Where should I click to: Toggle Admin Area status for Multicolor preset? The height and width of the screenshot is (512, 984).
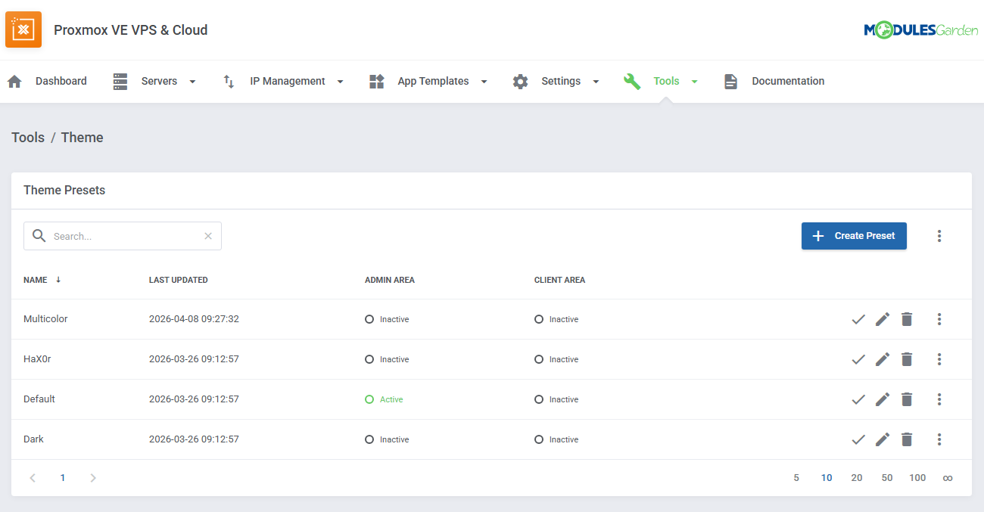[x=387, y=319]
